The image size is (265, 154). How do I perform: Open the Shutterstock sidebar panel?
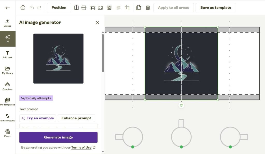pyautogui.click(x=8, y=118)
